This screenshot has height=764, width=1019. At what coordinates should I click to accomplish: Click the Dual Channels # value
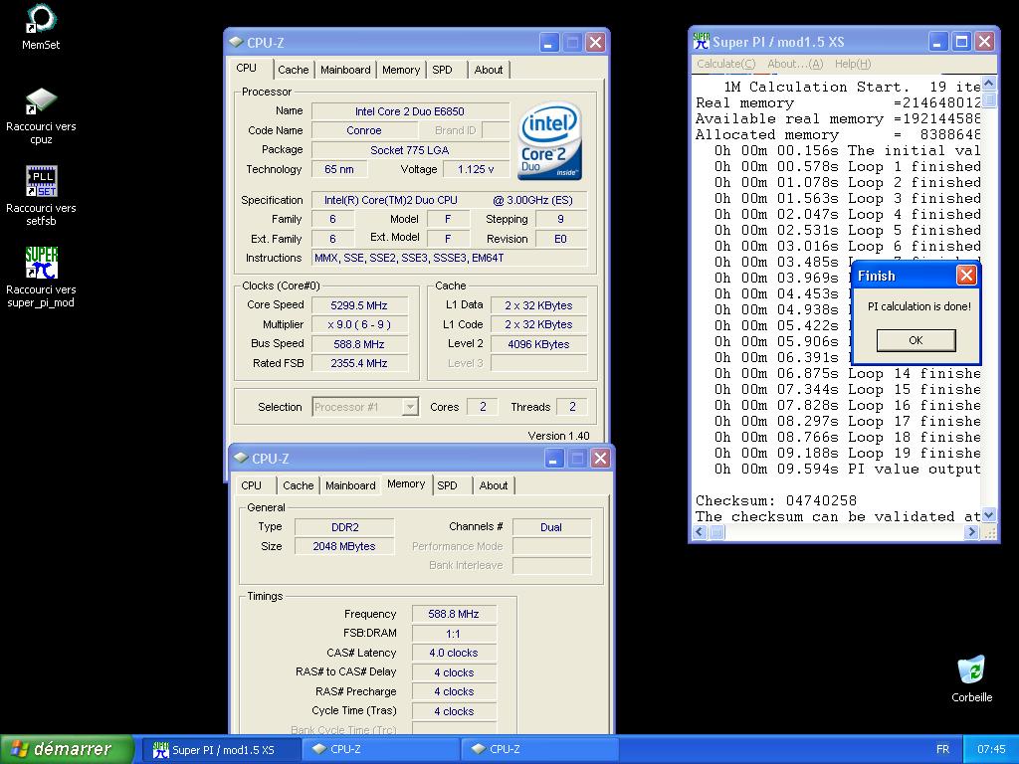(x=551, y=527)
